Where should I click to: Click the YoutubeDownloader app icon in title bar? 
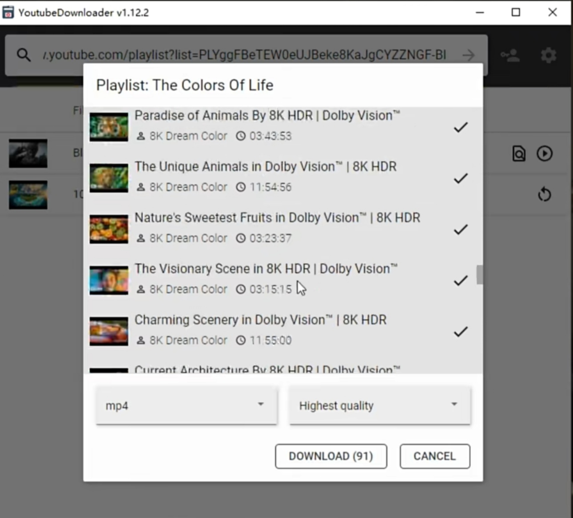[8, 12]
